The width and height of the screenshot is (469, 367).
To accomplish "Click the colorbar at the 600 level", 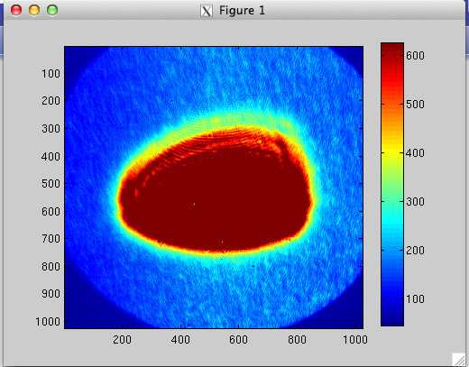I will point(392,55).
